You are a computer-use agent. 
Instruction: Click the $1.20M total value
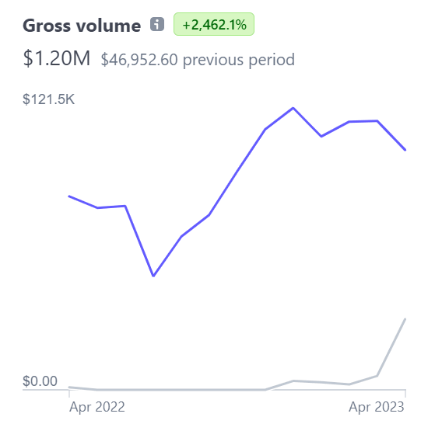(x=57, y=58)
